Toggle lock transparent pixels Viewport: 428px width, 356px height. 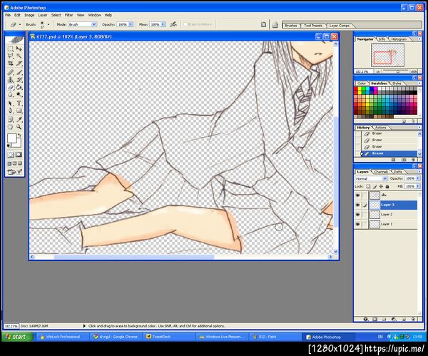click(368, 186)
